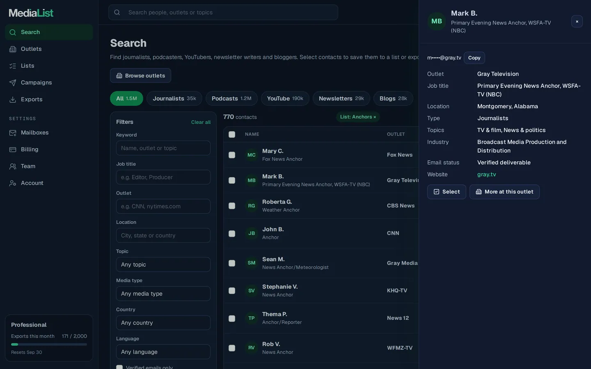The image size is (591, 369).
Task: Click More at this outlet
Action: [504, 192]
